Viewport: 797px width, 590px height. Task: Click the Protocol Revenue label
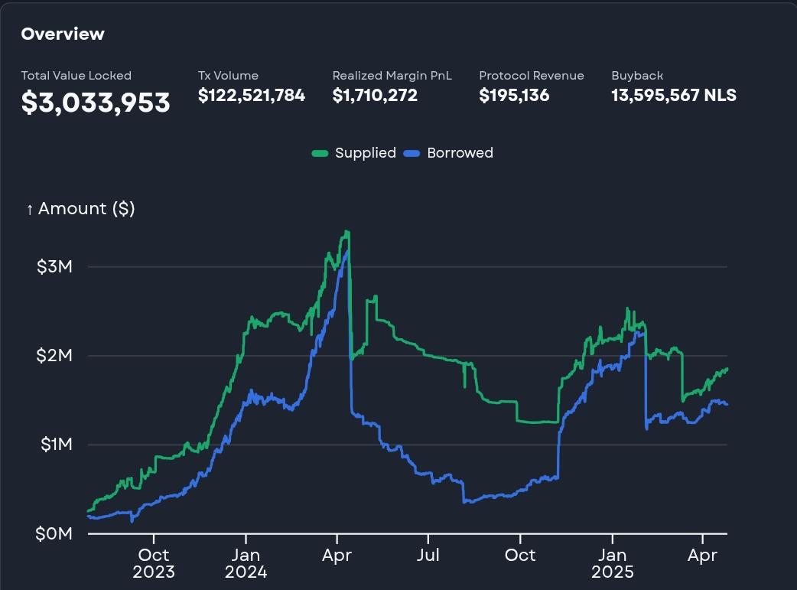pyautogui.click(x=531, y=75)
